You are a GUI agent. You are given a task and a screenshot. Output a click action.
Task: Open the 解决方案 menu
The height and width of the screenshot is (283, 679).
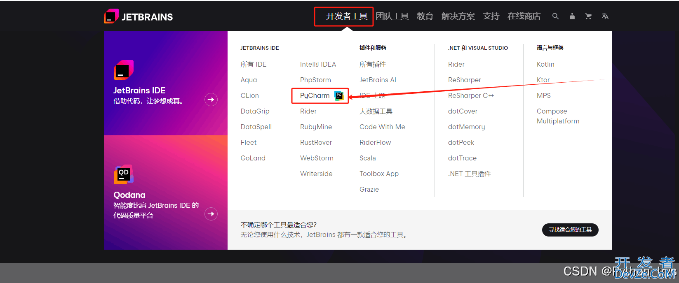[x=458, y=16]
